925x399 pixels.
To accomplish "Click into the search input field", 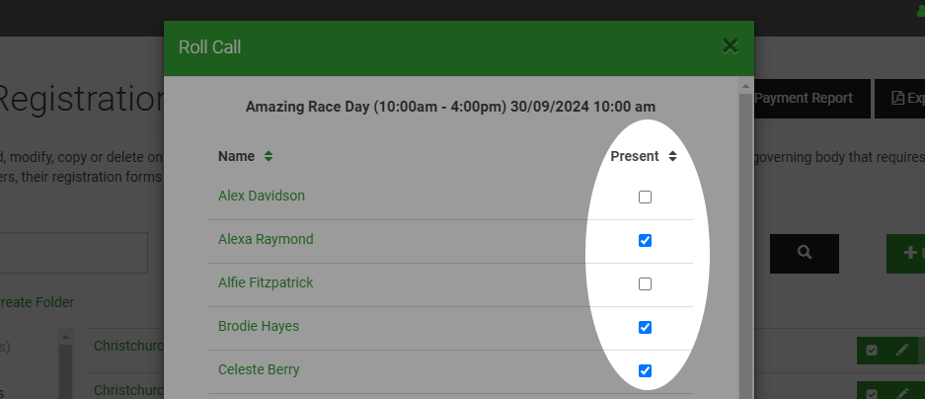I will pyautogui.click(x=73, y=253).
